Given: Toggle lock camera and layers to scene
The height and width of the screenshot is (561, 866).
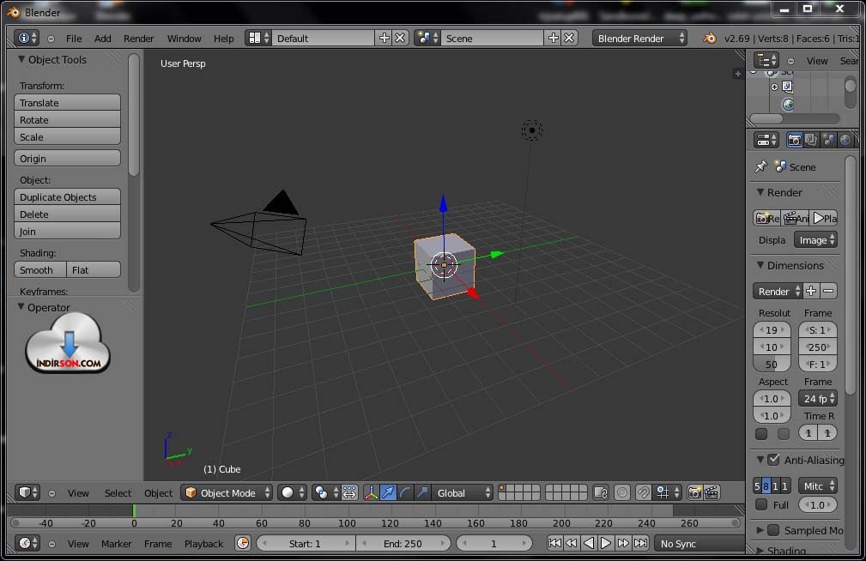Looking at the screenshot, I should [601, 492].
